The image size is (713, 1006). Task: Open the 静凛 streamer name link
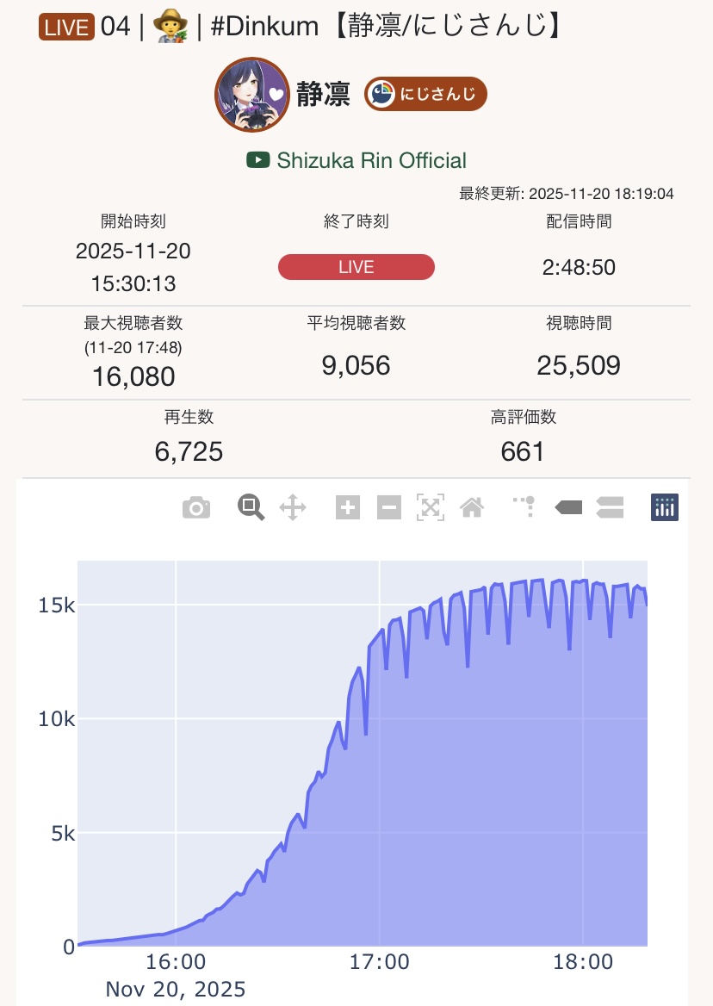[323, 95]
